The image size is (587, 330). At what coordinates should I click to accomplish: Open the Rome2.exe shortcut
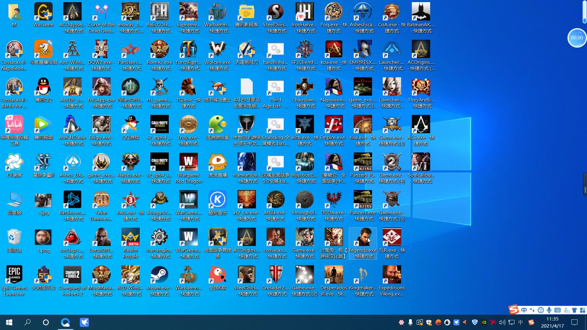point(159,55)
